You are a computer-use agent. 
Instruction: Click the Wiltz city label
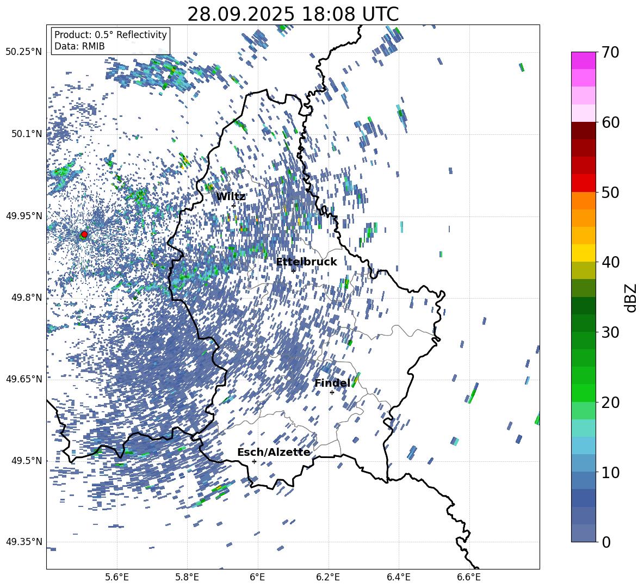coord(231,197)
